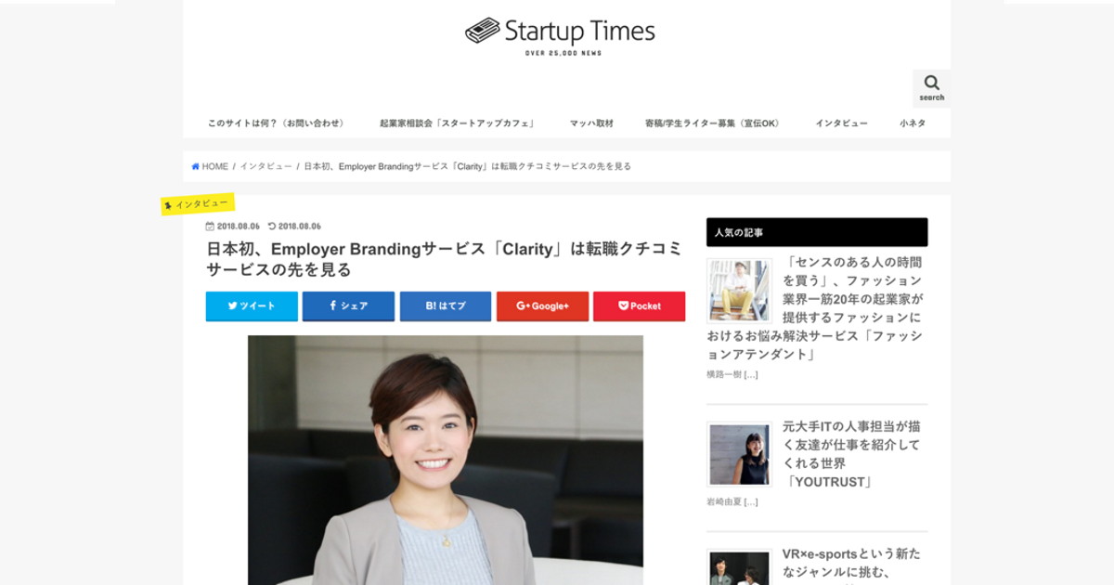Go to the インタビュー navigation item

tap(842, 123)
